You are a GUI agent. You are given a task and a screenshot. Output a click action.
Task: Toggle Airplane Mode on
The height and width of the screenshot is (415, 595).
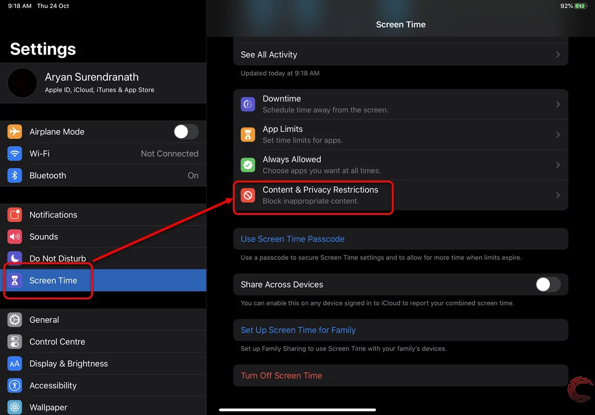(x=186, y=132)
